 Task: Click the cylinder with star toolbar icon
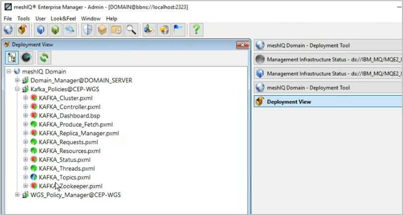tap(164, 30)
